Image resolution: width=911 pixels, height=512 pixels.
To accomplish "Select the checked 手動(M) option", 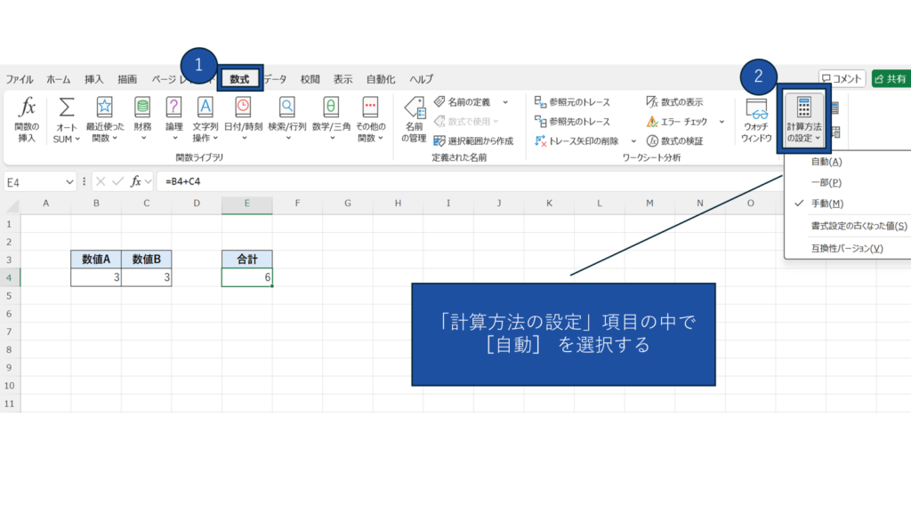I will pyautogui.click(x=826, y=204).
